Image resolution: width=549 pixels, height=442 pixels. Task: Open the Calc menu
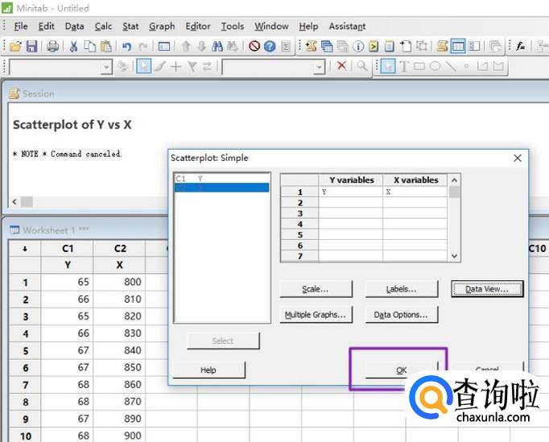click(103, 27)
